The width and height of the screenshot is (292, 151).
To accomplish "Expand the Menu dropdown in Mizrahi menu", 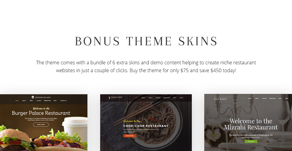I will 257,98.
